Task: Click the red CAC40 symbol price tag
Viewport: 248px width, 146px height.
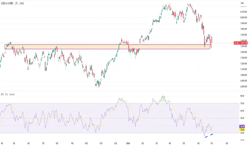Action: pos(237,43)
